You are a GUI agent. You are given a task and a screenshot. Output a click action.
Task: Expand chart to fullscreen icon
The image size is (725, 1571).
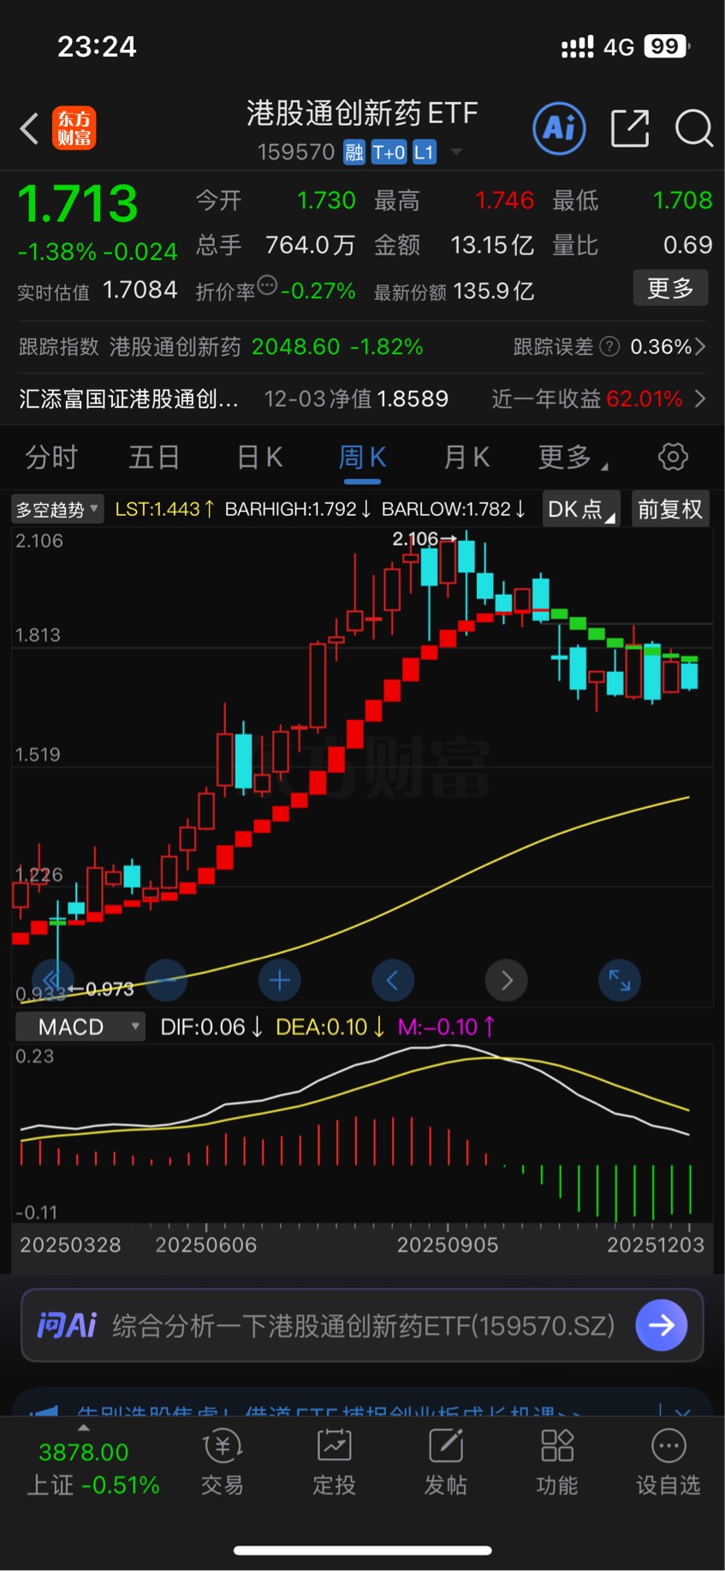tap(620, 980)
